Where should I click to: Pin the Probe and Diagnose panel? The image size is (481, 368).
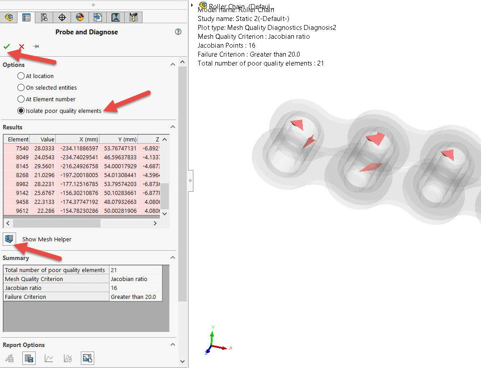point(36,46)
